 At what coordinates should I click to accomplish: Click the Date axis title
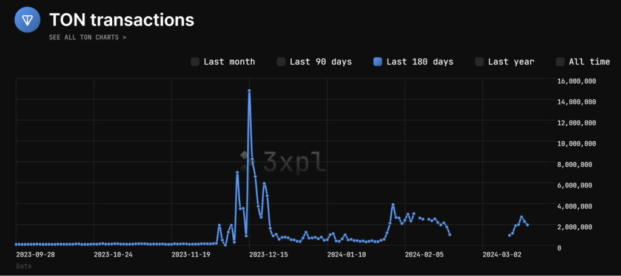[23, 266]
